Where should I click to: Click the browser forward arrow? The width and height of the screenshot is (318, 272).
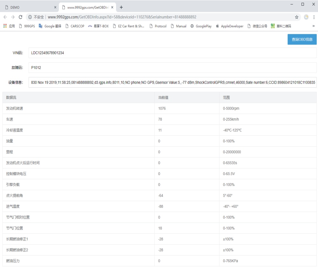point(13,17)
